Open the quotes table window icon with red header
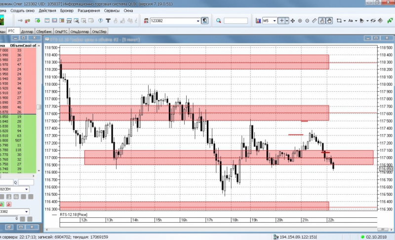 point(47,21)
